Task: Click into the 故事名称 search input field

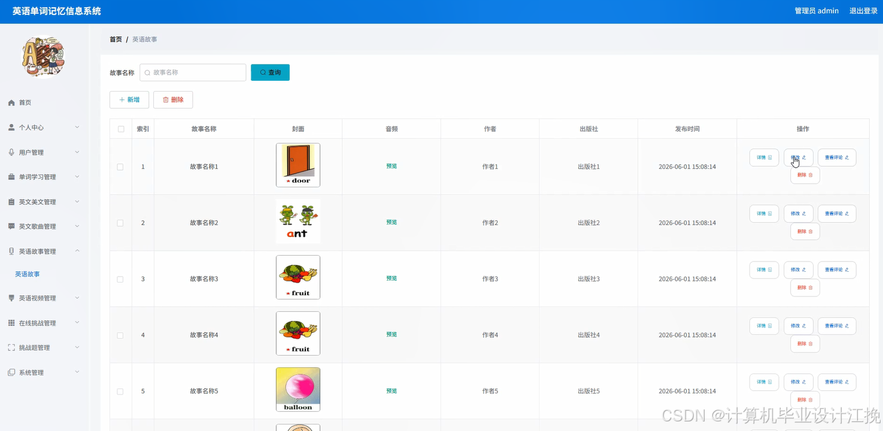Action: pyautogui.click(x=193, y=72)
